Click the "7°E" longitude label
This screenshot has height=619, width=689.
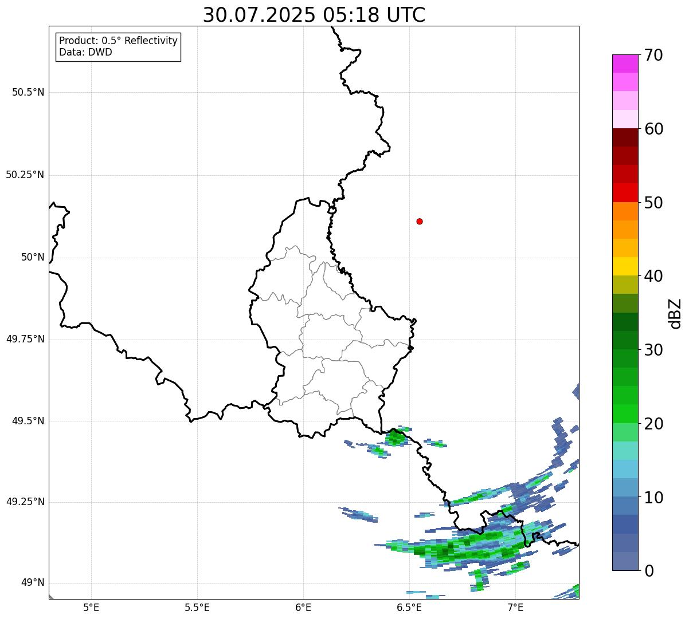coord(515,607)
